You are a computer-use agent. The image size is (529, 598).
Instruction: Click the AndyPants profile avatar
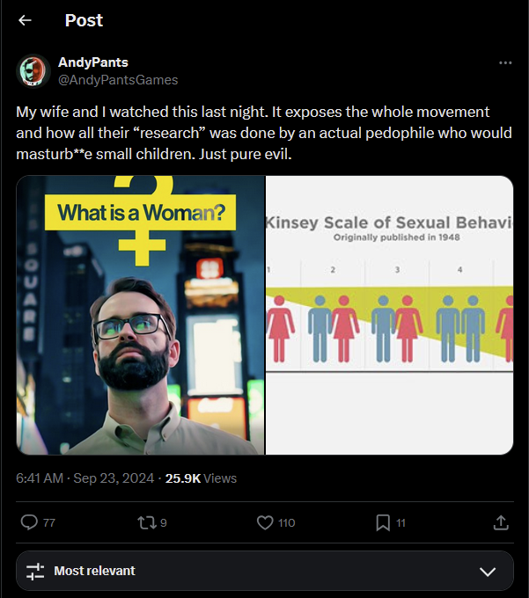[x=33, y=71]
